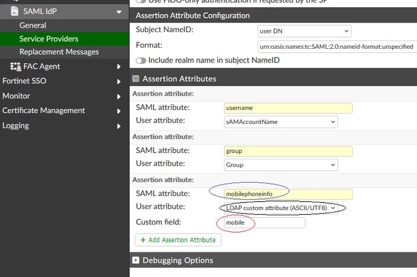Expand the Debugging Options section
This screenshot has width=417, height=277.
(136, 260)
